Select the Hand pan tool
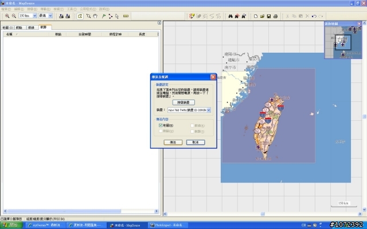Image resolution: width=367 pixels, height=229 pixels. (x=95, y=16)
